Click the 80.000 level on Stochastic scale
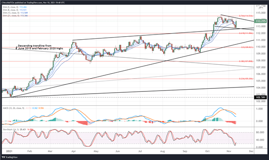 tap(259, 132)
